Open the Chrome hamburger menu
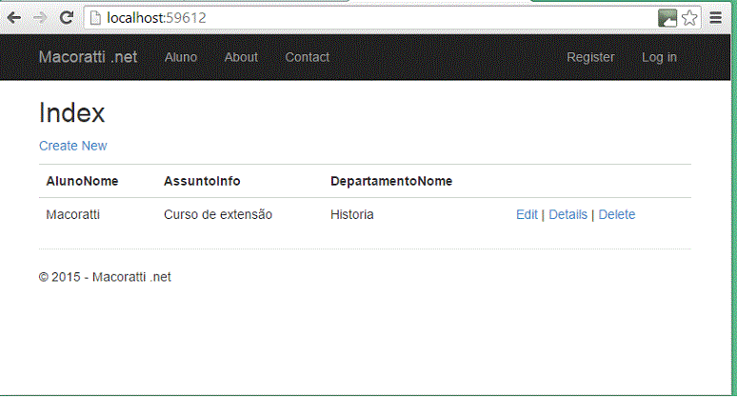The width and height of the screenshot is (737, 398). point(715,18)
